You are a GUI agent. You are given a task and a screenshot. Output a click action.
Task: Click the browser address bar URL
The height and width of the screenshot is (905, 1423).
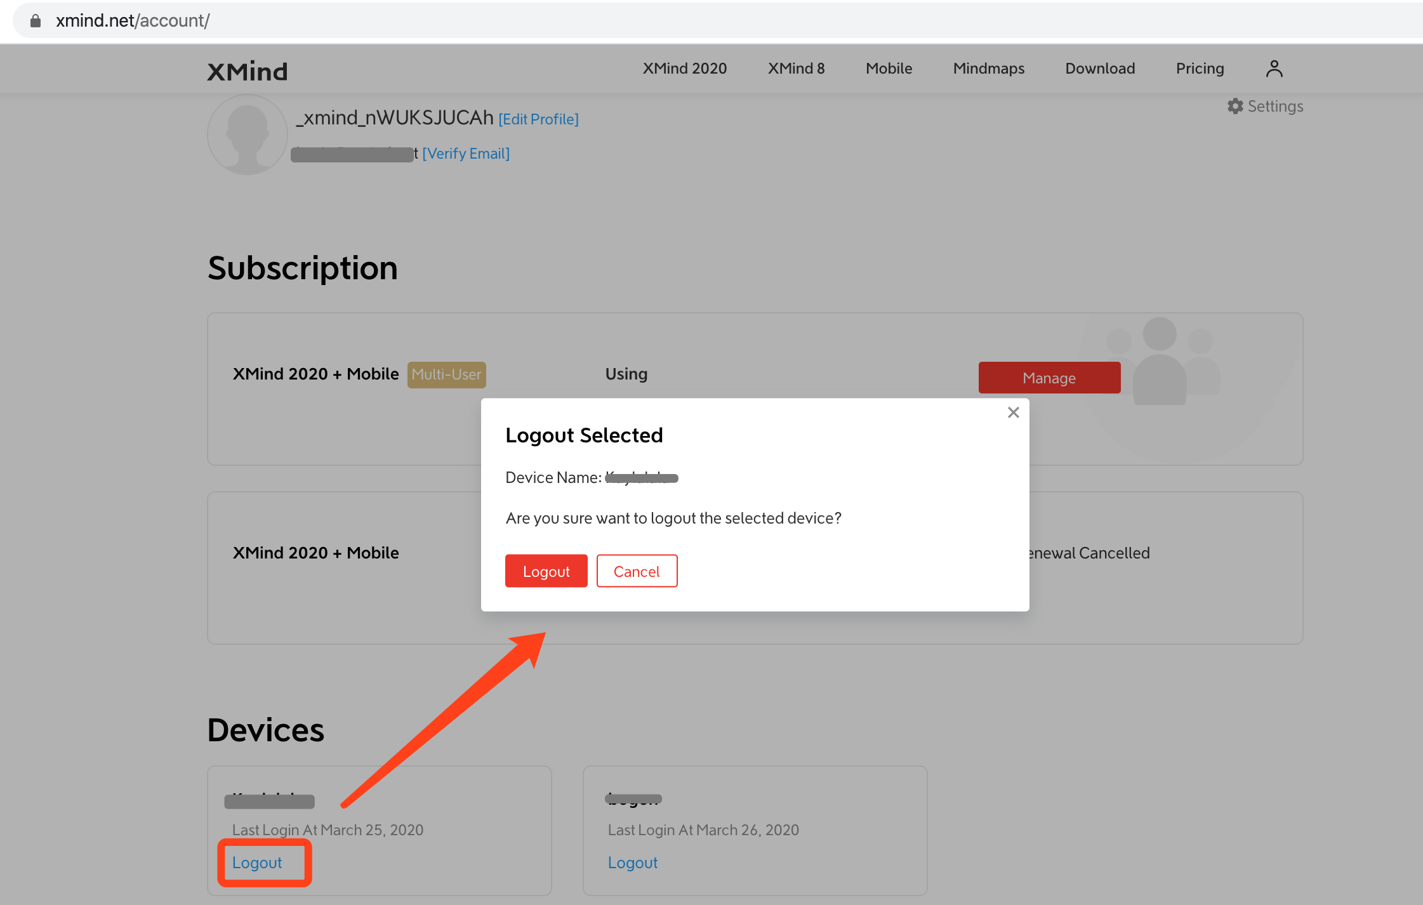pos(133,21)
